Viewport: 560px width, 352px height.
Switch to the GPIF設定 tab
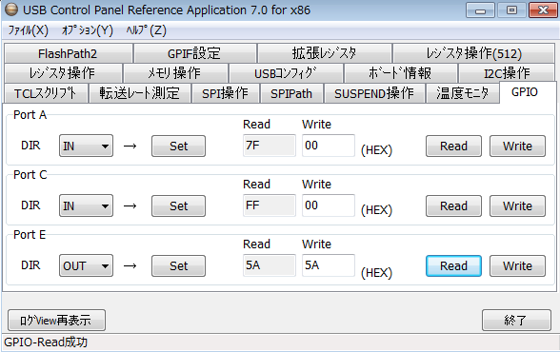point(194,53)
